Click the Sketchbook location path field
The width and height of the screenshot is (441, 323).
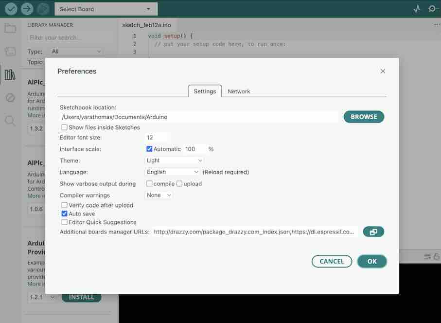pos(199,117)
